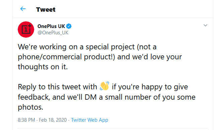Image resolution: width=220 pixels, height=130 pixels.
Task: Click the word "DM" in the tweet
Action: click(x=91, y=97)
